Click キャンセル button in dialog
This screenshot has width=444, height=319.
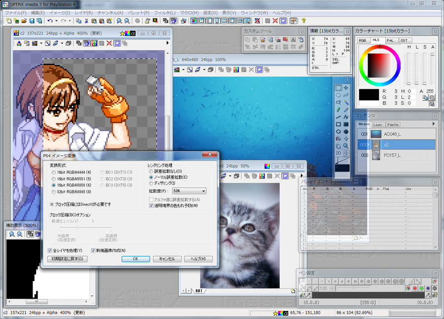point(167,259)
